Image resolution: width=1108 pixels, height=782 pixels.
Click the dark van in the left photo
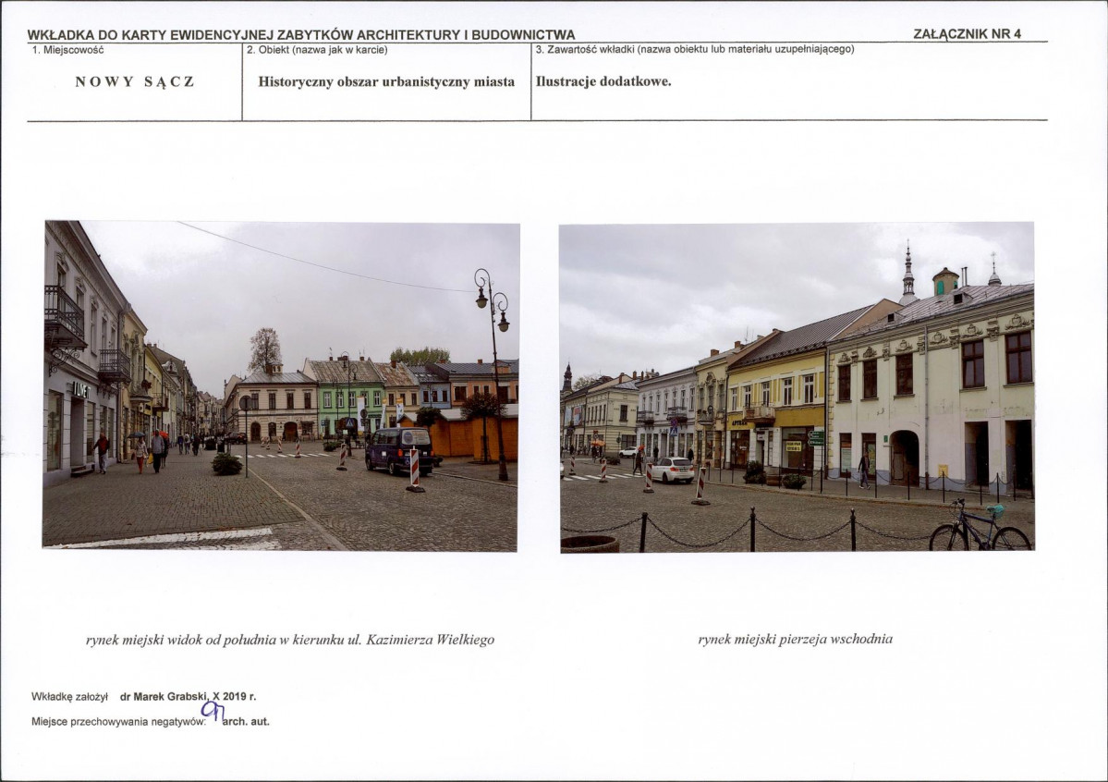398,449
